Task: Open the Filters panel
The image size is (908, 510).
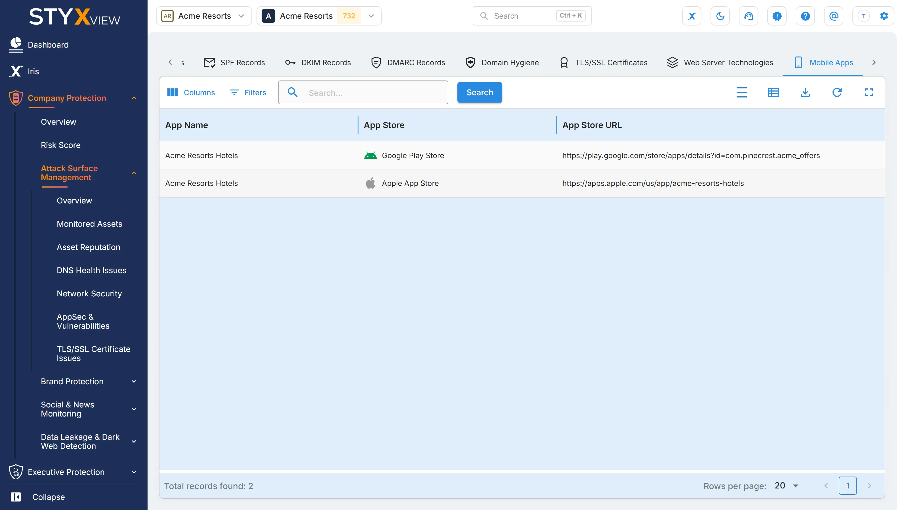Action: pos(248,92)
